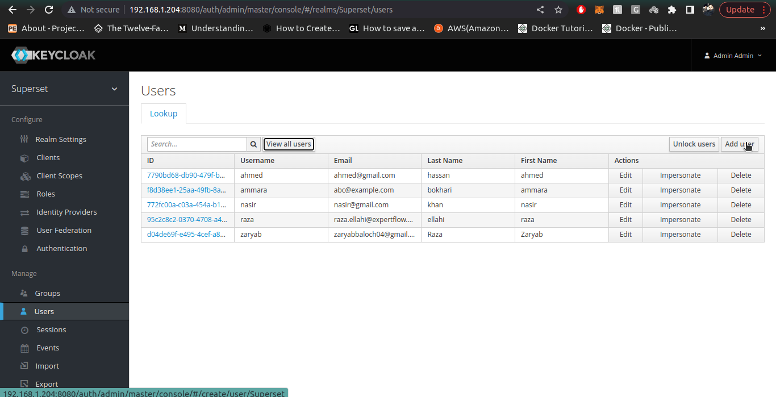This screenshot has height=397, width=776.
Task: Open the Authentication lock icon
Action: point(24,248)
